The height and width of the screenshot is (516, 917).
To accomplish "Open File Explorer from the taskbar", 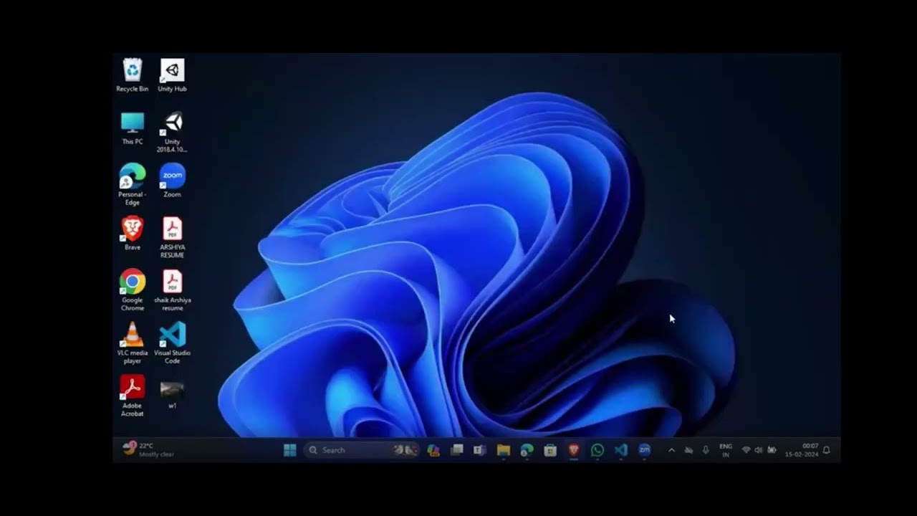I will (x=504, y=450).
